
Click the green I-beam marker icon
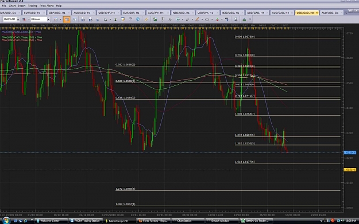115,19
